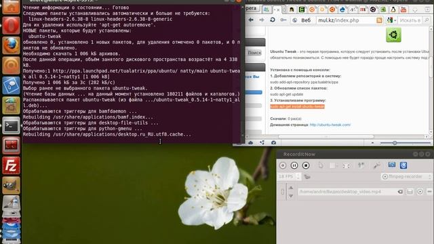Click the blue icon at the toolbar's end

click(x=403, y=165)
